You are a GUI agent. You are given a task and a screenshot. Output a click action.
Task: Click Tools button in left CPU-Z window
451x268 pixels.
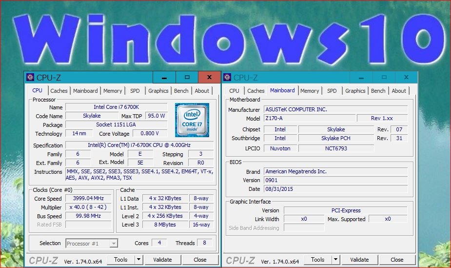(x=121, y=259)
